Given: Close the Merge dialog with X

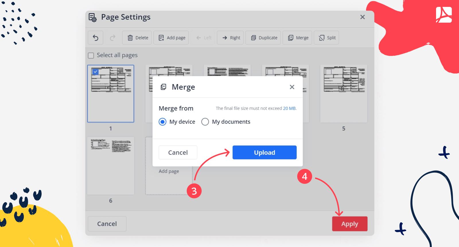Looking at the screenshot, I should [292, 87].
